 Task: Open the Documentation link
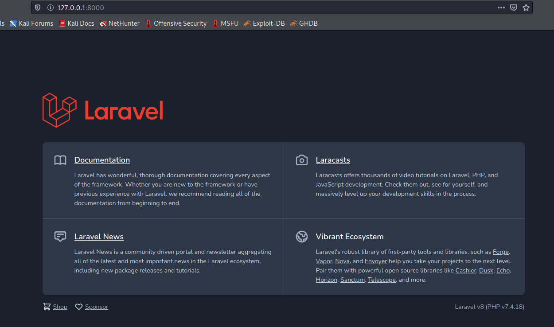(x=102, y=160)
